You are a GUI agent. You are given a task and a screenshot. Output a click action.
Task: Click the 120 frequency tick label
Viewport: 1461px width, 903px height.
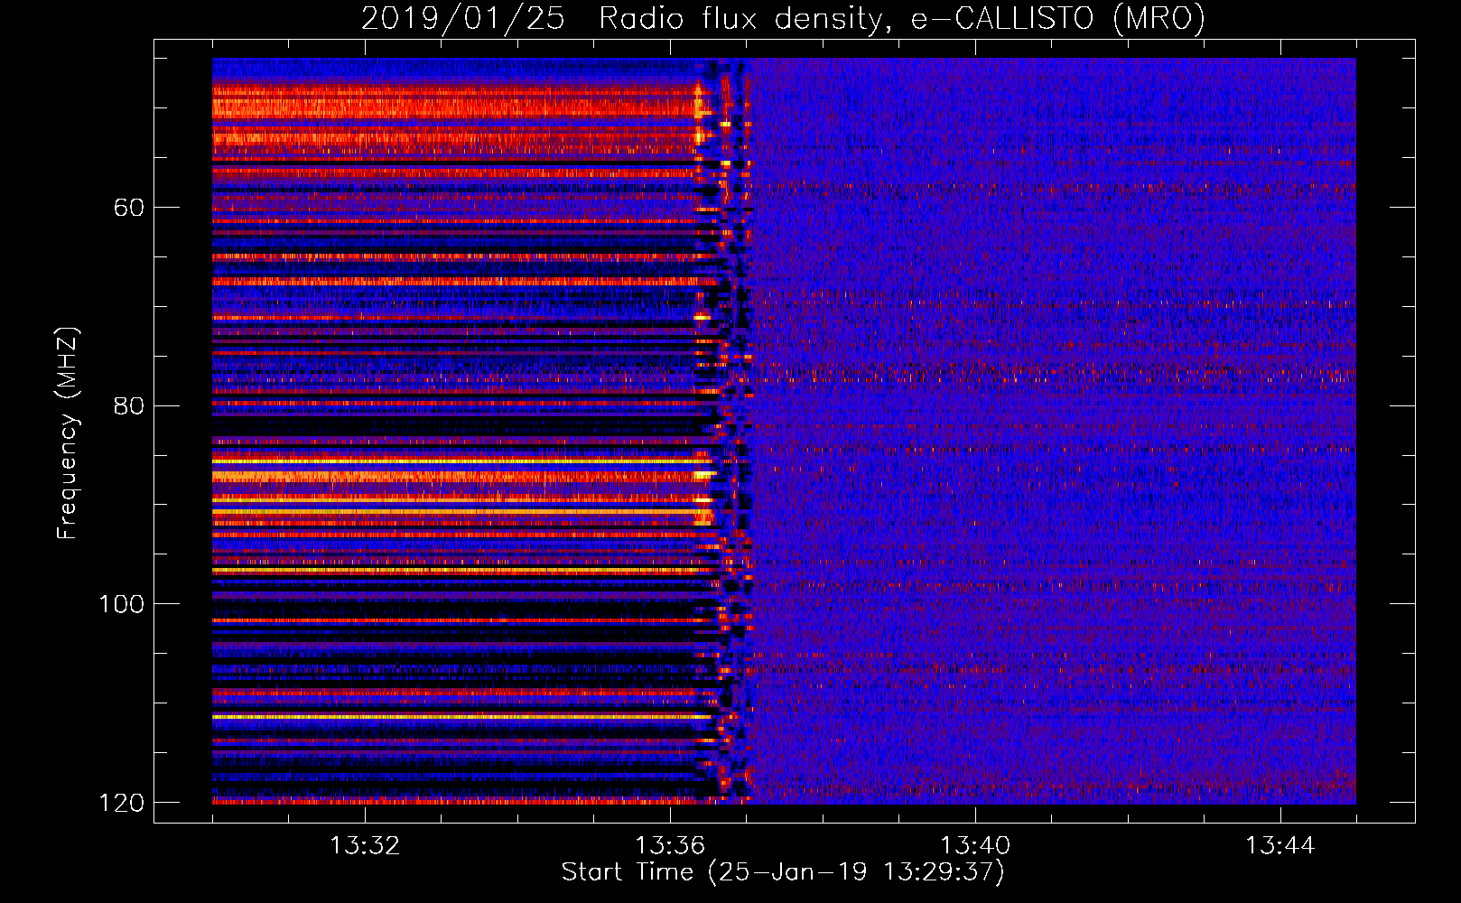point(121,802)
